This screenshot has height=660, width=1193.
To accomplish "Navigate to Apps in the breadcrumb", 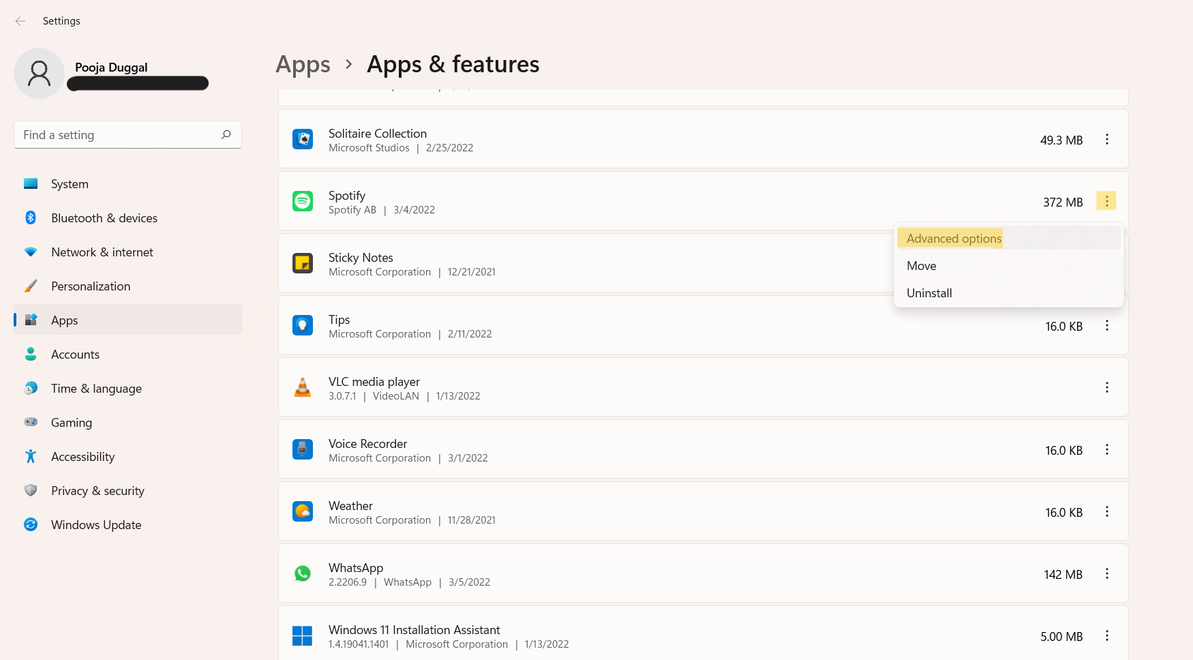I will point(303,65).
